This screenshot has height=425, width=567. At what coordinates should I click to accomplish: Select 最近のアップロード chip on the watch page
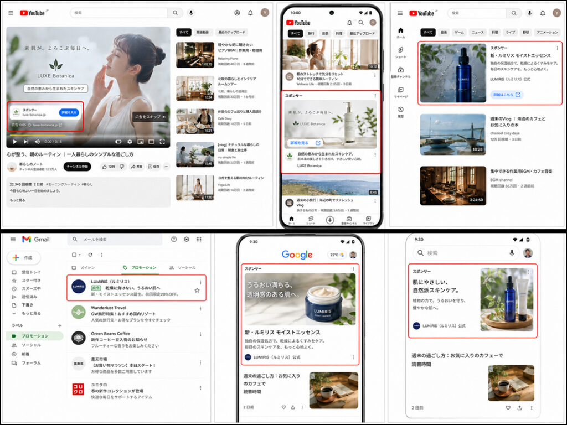click(231, 32)
